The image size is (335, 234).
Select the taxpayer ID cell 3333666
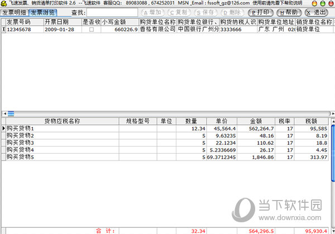pos(238,30)
